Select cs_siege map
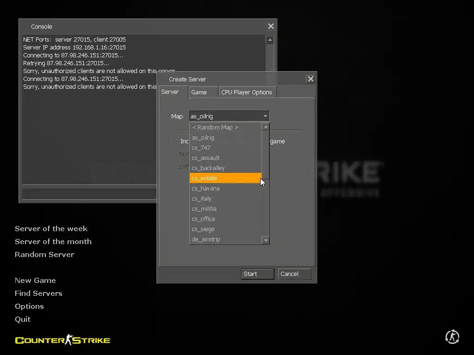Screen dimensions: 474x355 [225, 229]
